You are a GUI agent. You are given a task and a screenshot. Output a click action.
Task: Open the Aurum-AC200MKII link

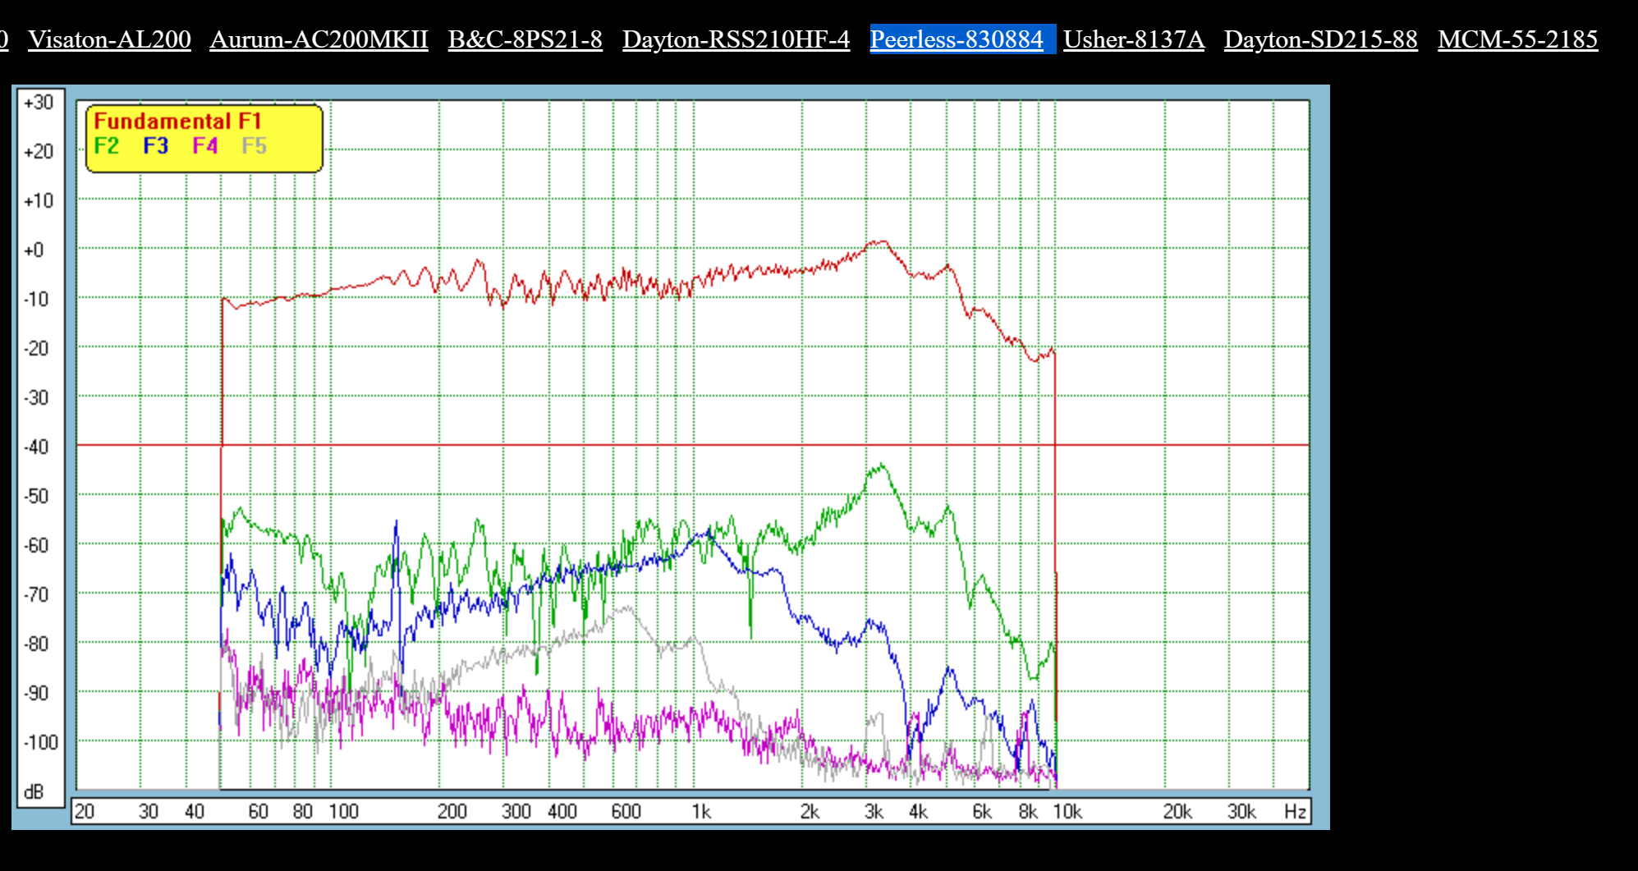click(319, 39)
